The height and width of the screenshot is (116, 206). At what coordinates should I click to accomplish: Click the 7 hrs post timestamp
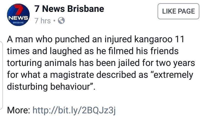(x=42, y=21)
